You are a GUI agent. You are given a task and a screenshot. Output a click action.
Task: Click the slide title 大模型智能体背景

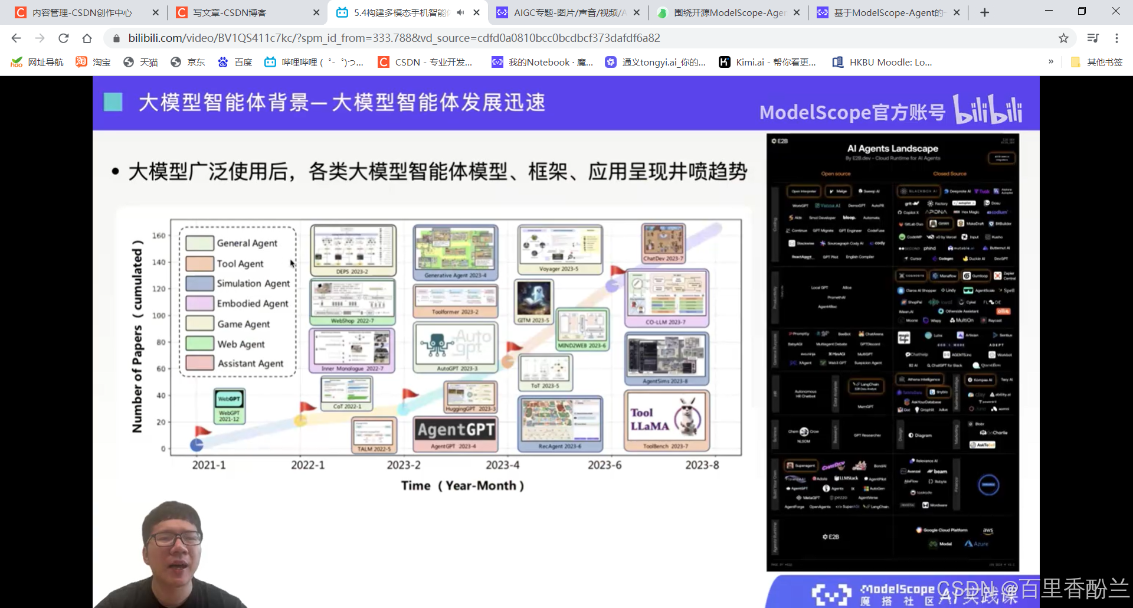[341, 102]
